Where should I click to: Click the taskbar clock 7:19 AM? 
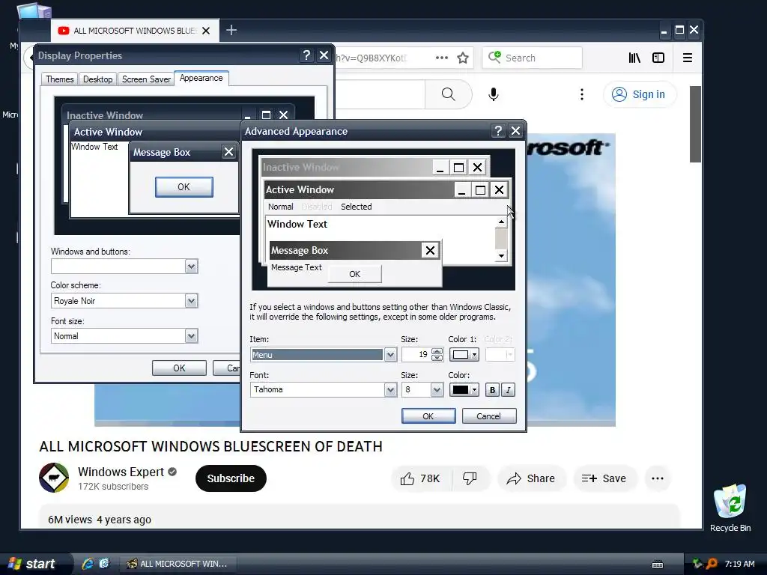(x=739, y=564)
